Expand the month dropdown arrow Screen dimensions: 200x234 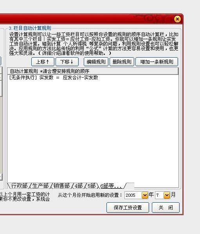[167, 195]
